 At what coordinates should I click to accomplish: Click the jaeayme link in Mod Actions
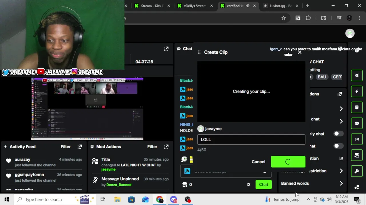[x=108, y=169]
